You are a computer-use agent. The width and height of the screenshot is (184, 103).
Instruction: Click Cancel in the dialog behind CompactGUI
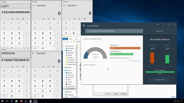pyautogui.click(x=116, y=94)
